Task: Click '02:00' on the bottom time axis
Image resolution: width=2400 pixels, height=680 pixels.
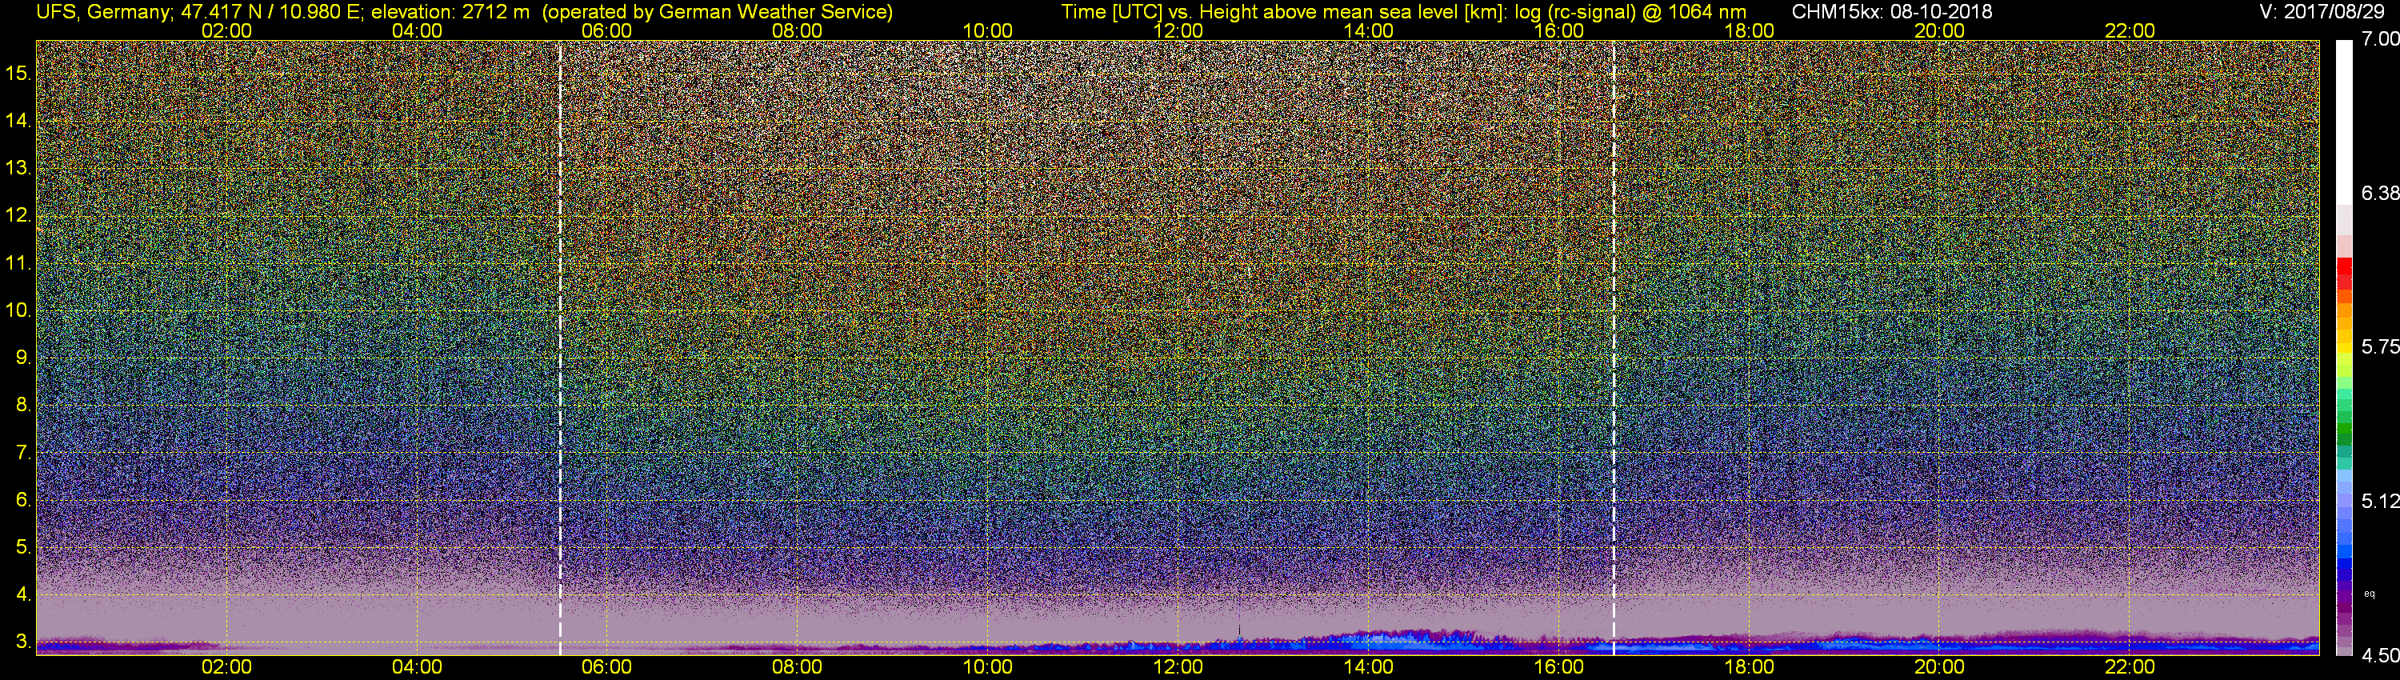Action: pyautogui.click(x=226, y=667)
